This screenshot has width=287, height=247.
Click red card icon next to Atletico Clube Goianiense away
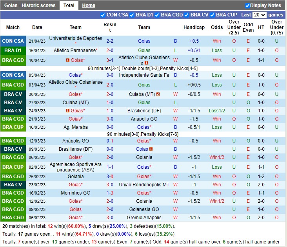146,63
